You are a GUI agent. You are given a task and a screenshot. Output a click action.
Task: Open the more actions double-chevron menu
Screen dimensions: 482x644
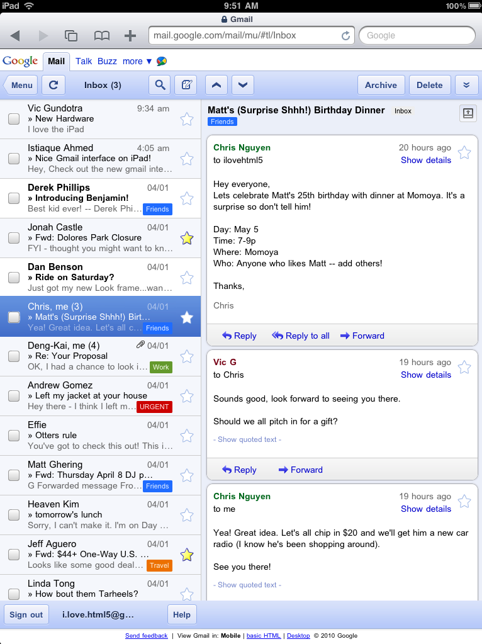coord(466,85)
